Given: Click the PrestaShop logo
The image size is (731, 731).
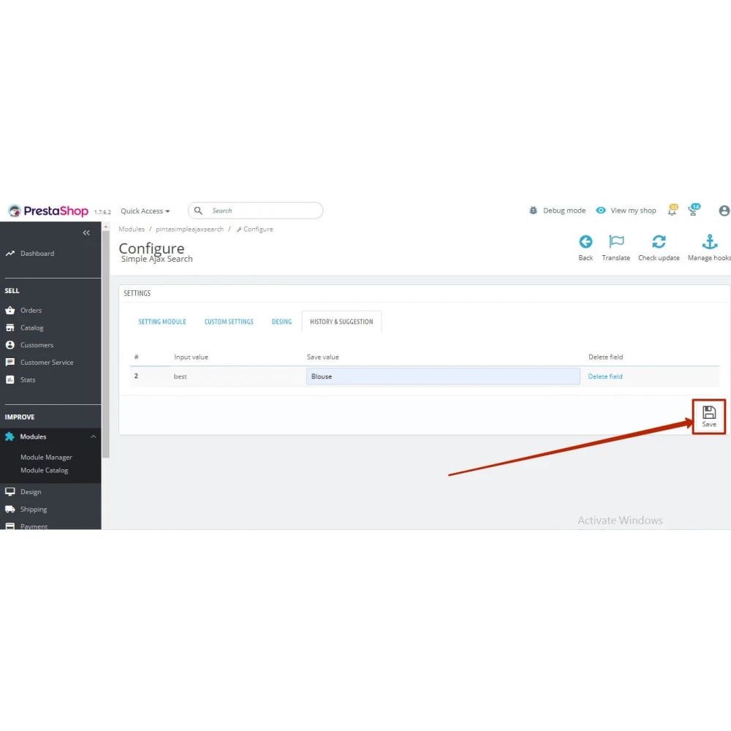Looking at the screenshot, I should coord(48,211).
